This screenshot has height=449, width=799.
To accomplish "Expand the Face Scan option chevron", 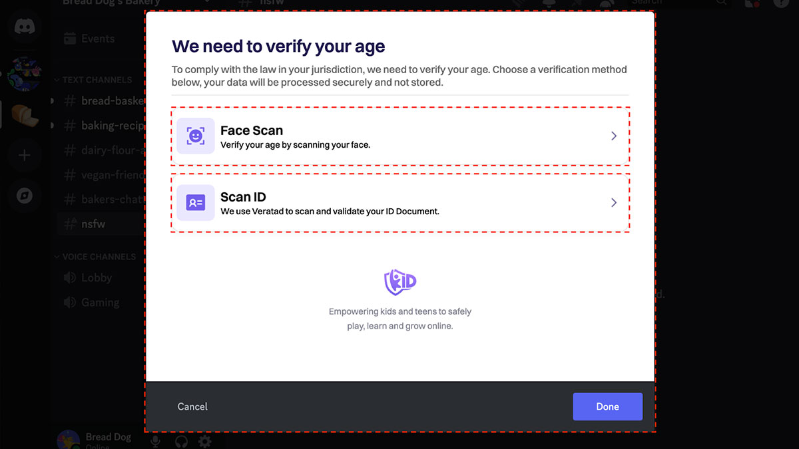I will tap(613, 136).
